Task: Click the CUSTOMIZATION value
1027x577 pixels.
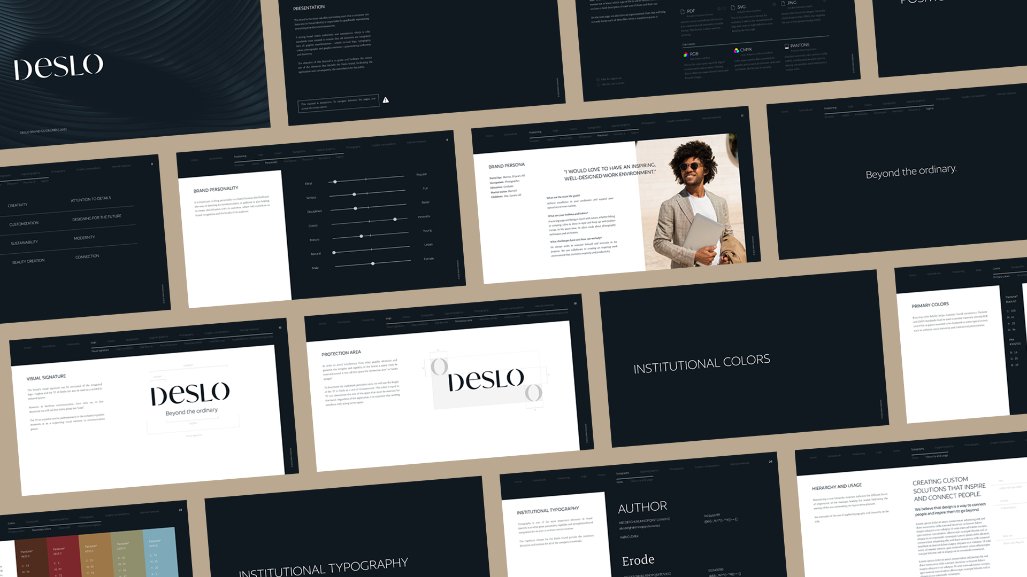Action: pos(24,224)
